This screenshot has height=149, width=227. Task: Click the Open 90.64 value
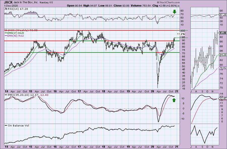[x=74, y=6]
